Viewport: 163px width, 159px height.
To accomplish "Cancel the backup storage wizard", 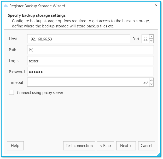I will [147, 146].
